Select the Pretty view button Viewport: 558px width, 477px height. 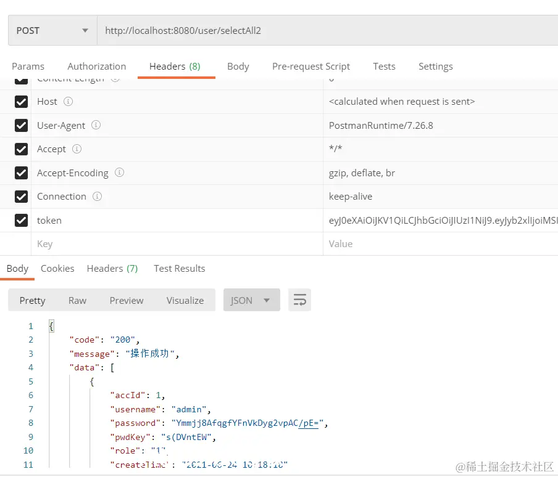point(32,301)
